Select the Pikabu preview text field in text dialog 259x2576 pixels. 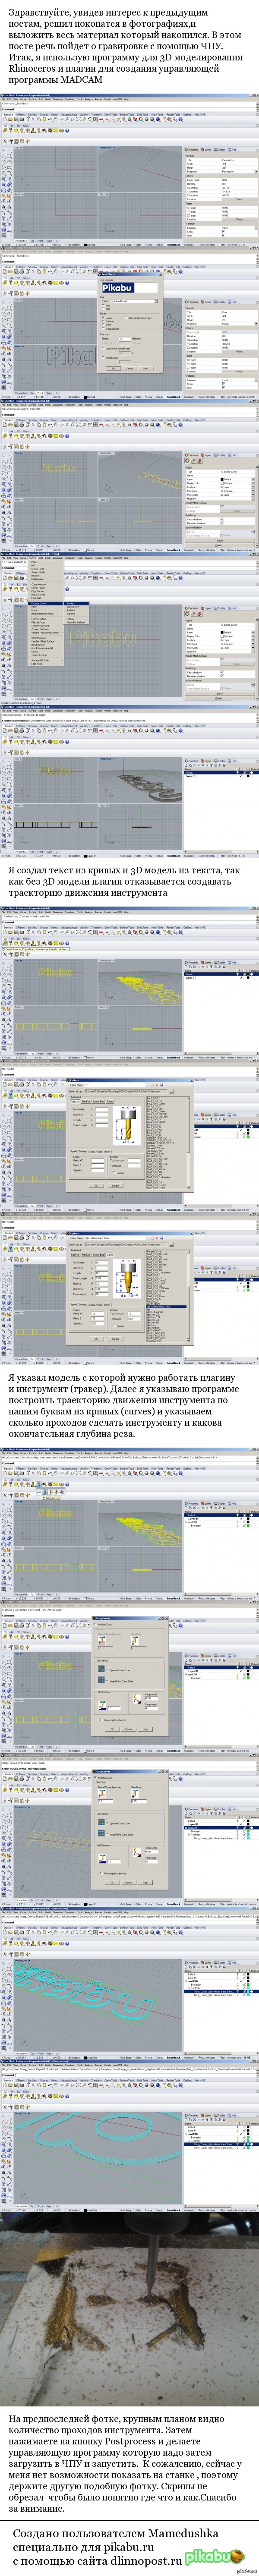click(x=130, y=288)
